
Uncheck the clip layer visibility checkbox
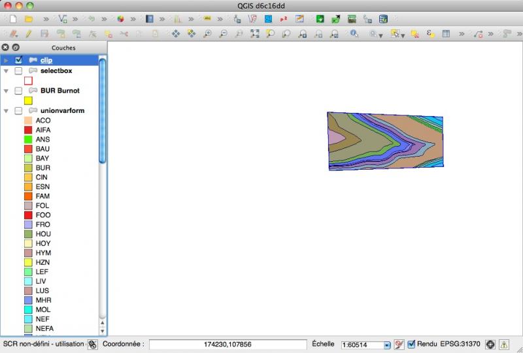[18, 60]
